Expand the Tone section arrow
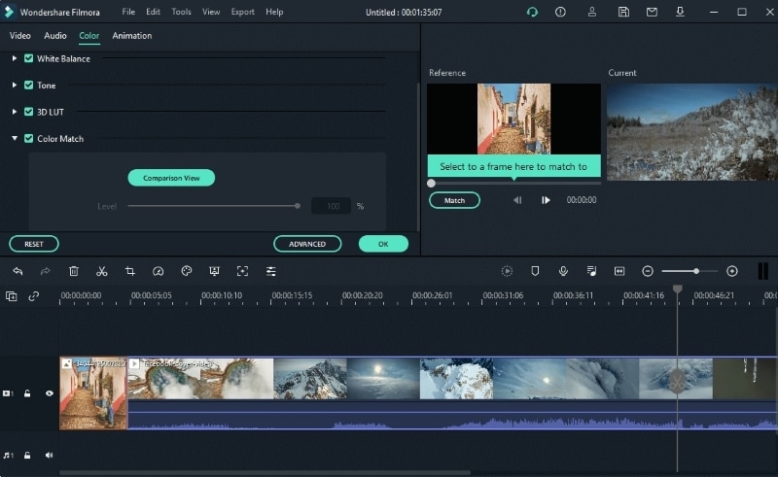 click(15, 85)
